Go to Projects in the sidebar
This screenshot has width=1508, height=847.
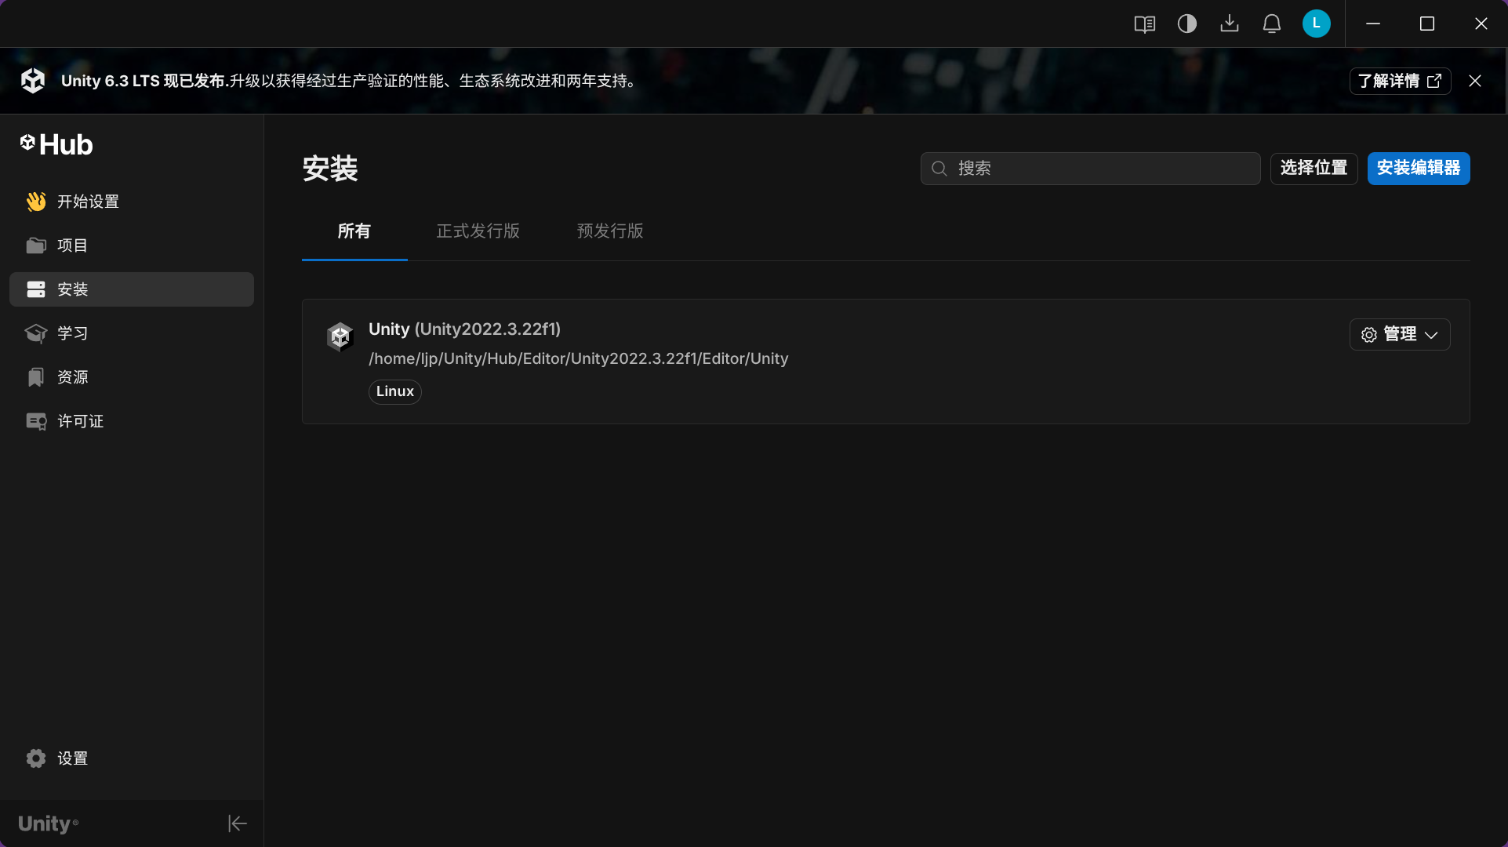[x=72, y=245]
